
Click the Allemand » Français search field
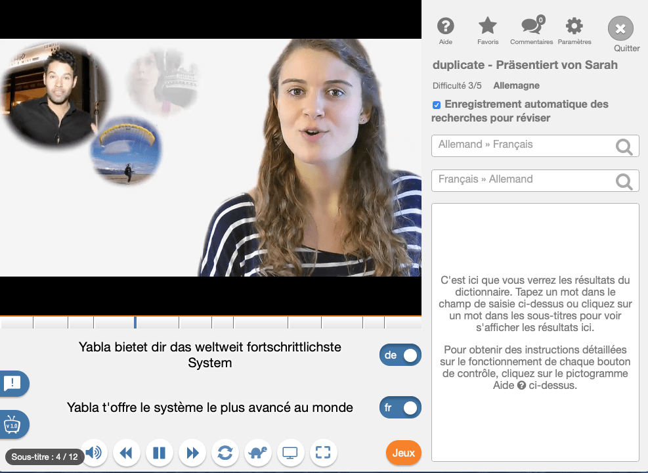tap(522, 145)
